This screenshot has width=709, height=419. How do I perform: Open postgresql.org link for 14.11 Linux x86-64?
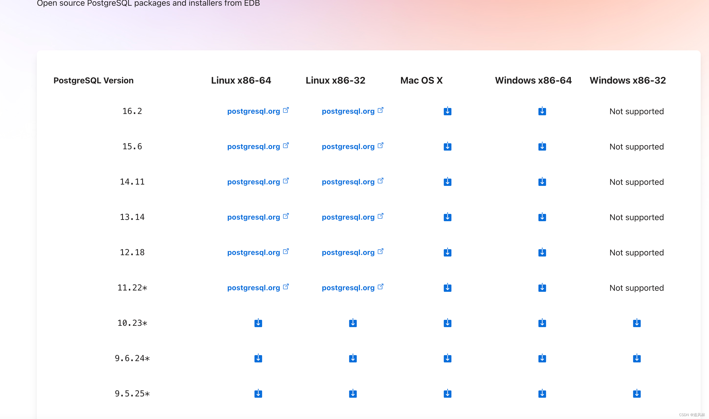point(258,182)
